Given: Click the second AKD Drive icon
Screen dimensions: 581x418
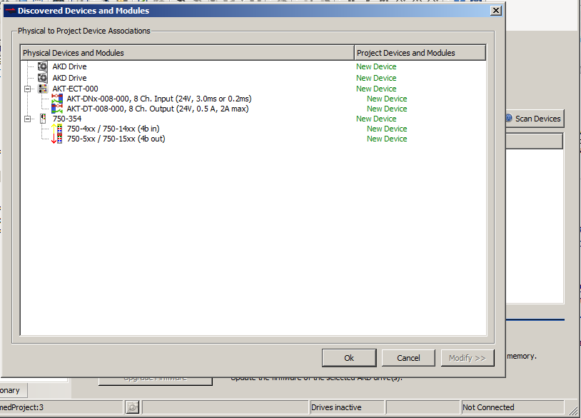Looking at the screenshot, I should (43, 78).
